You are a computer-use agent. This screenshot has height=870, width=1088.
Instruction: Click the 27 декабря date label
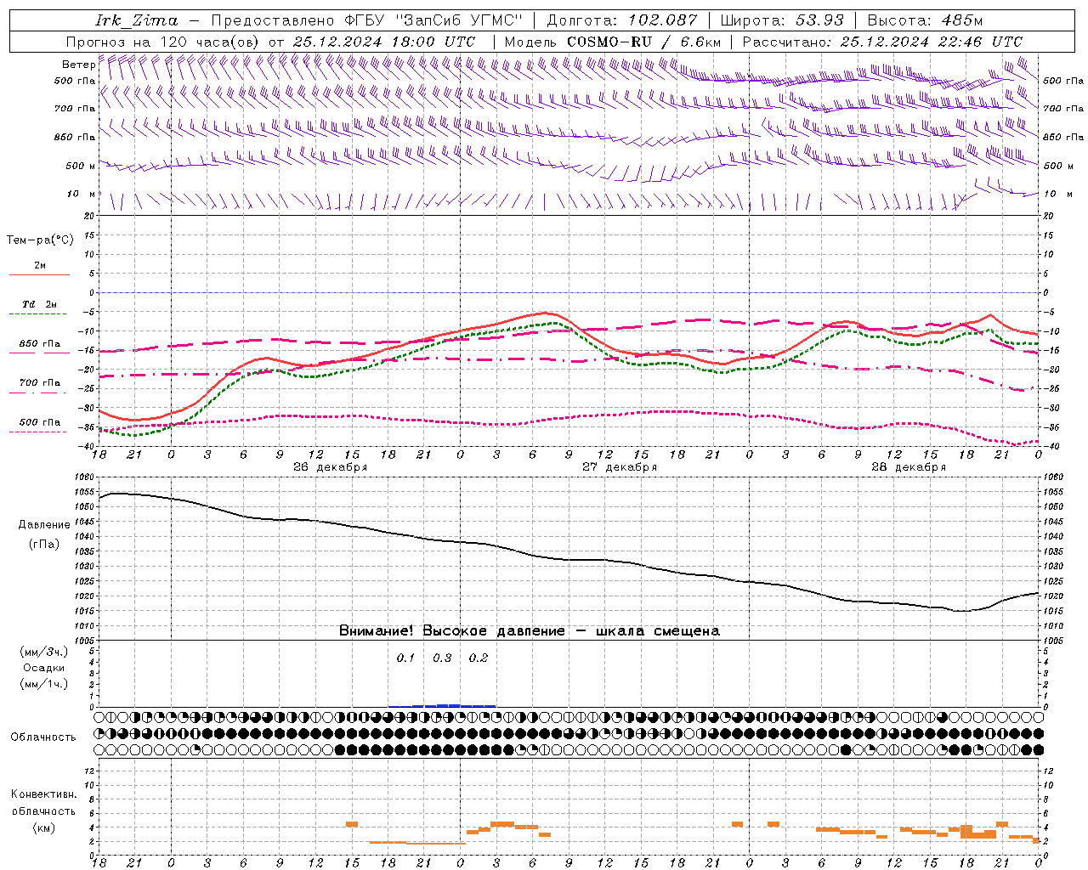click(620, 467)
